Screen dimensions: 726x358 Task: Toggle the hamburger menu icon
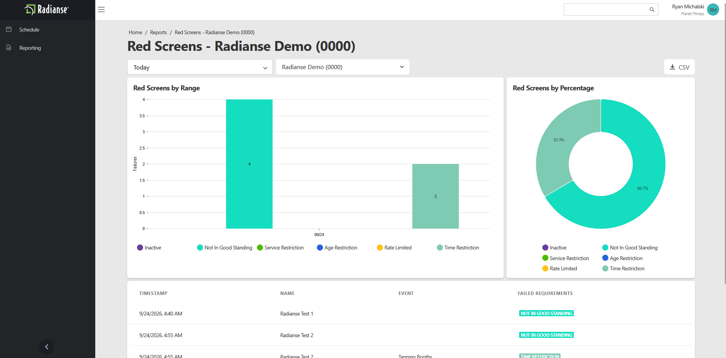101,9
